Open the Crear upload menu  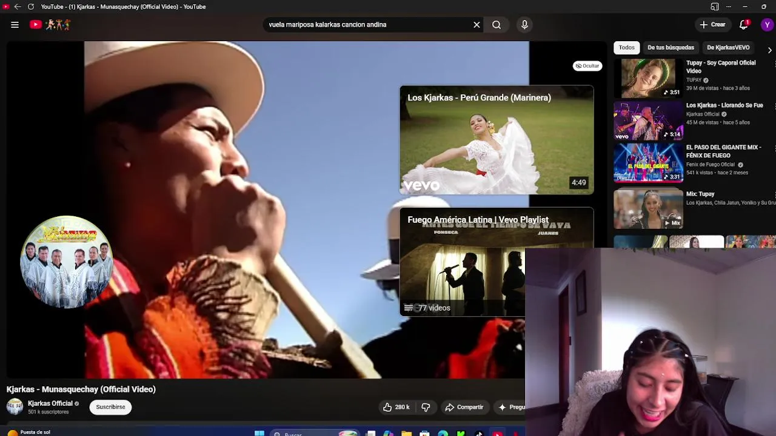pyautogui.click(x=712, y=25)
